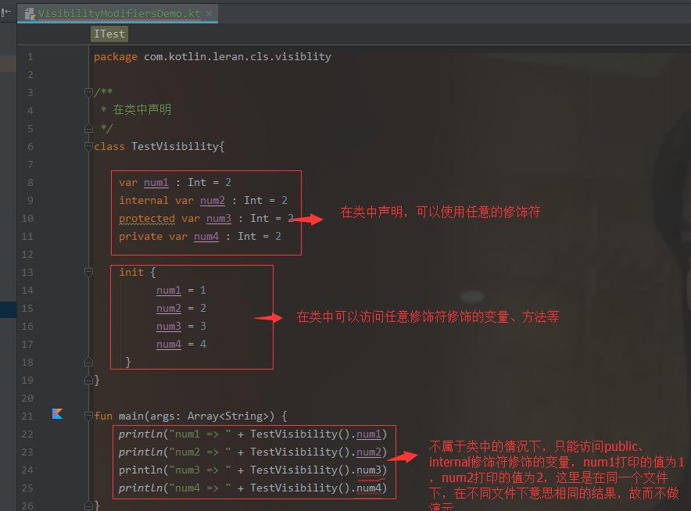Click num1 in the assignment num1 = 1
The width and height of the screenshot is (691, 511).
pos(169,291)
